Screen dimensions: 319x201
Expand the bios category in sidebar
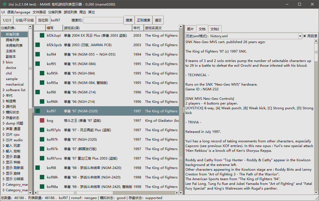tap(4, 62)
